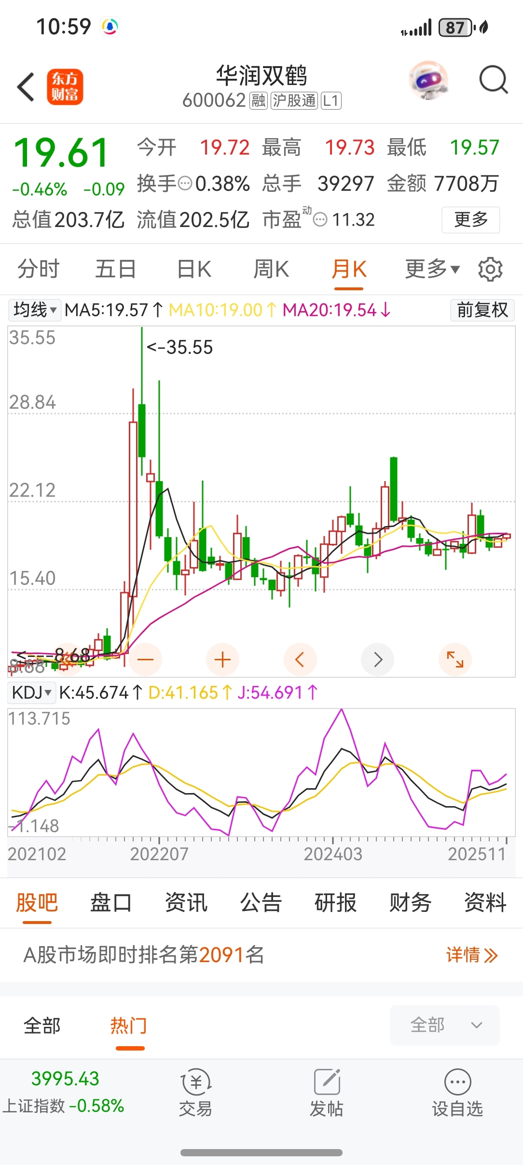Tap the search magnifier icon
The image size is (523, 1165).
pyautogui.click(x=494, y=80)
